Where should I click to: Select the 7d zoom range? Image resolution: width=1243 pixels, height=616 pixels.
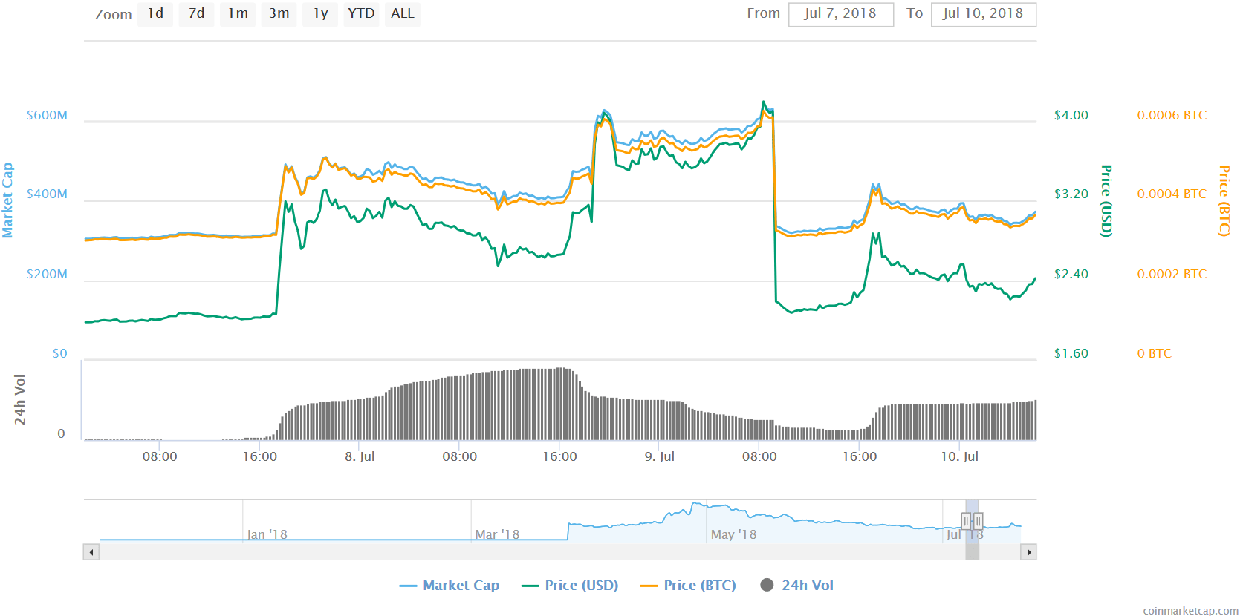pyautogui.click(x=196, y=14)
